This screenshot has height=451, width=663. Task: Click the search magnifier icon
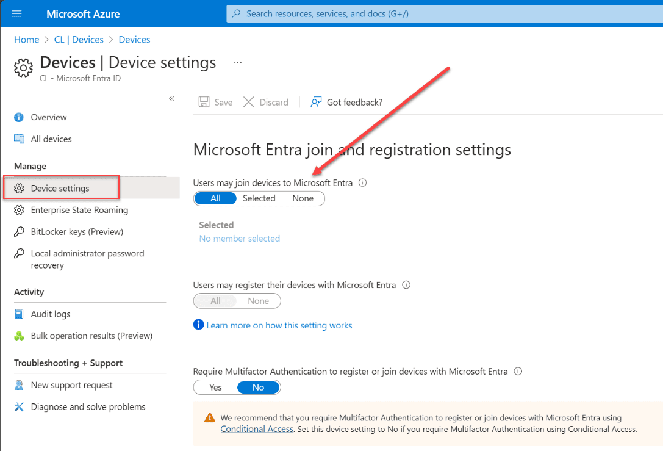(x=237, y=13)
